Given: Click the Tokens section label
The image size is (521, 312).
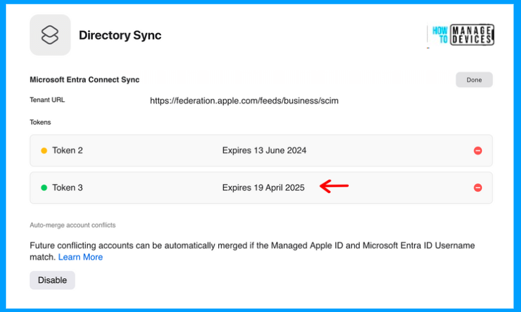Looking at the screenshot, I should [x=40, y=122].
